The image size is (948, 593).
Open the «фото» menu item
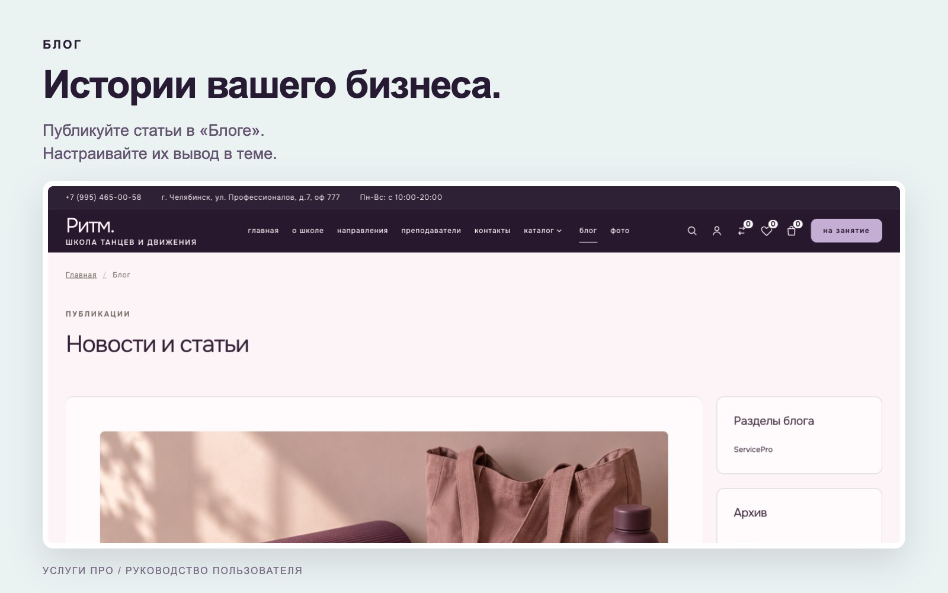tap(620, 231)
